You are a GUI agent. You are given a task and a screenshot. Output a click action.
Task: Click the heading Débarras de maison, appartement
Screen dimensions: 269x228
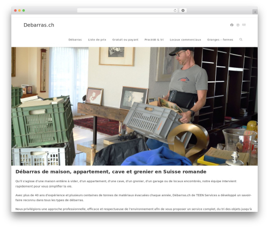tap(111, 171)
